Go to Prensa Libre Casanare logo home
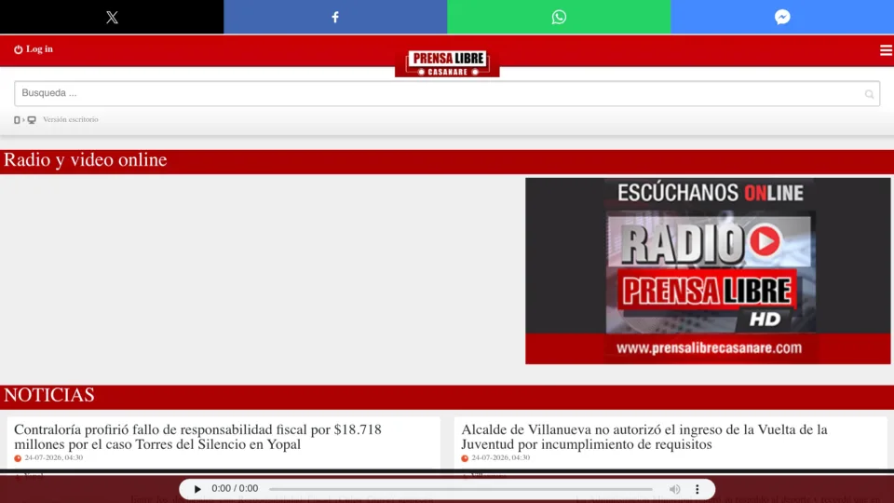Screen dimensions: 894x503 [x=447, y=63]
